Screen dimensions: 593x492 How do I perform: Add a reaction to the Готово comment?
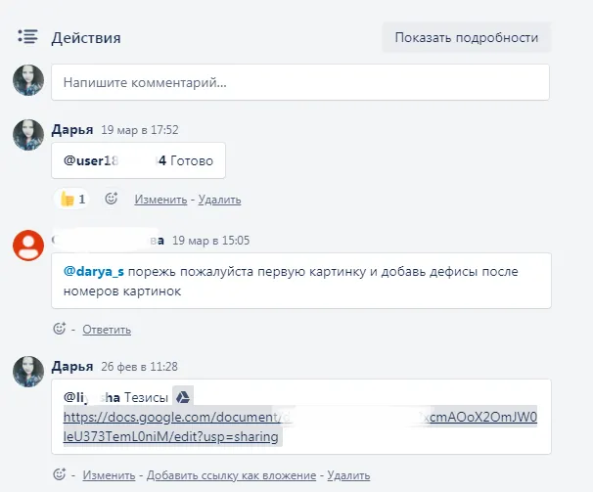[x=111, y=199]
